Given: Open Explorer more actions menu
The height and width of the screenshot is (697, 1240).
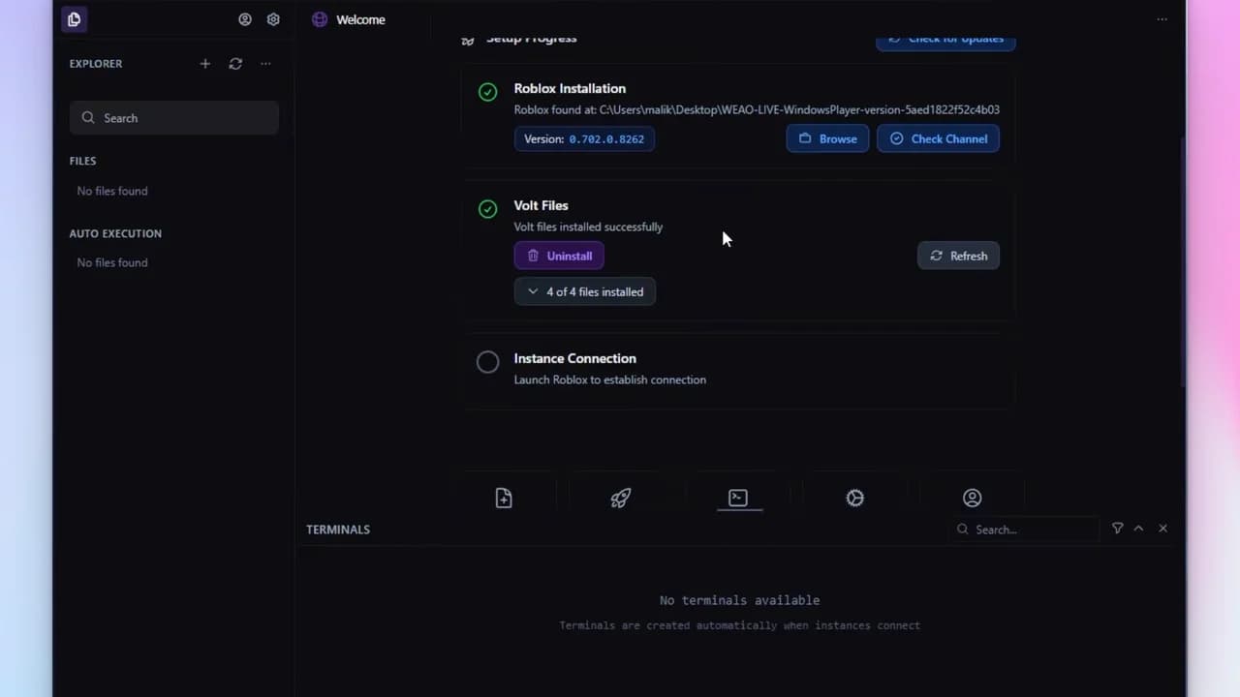Looking at the screenshot, I should coord(265,64).
